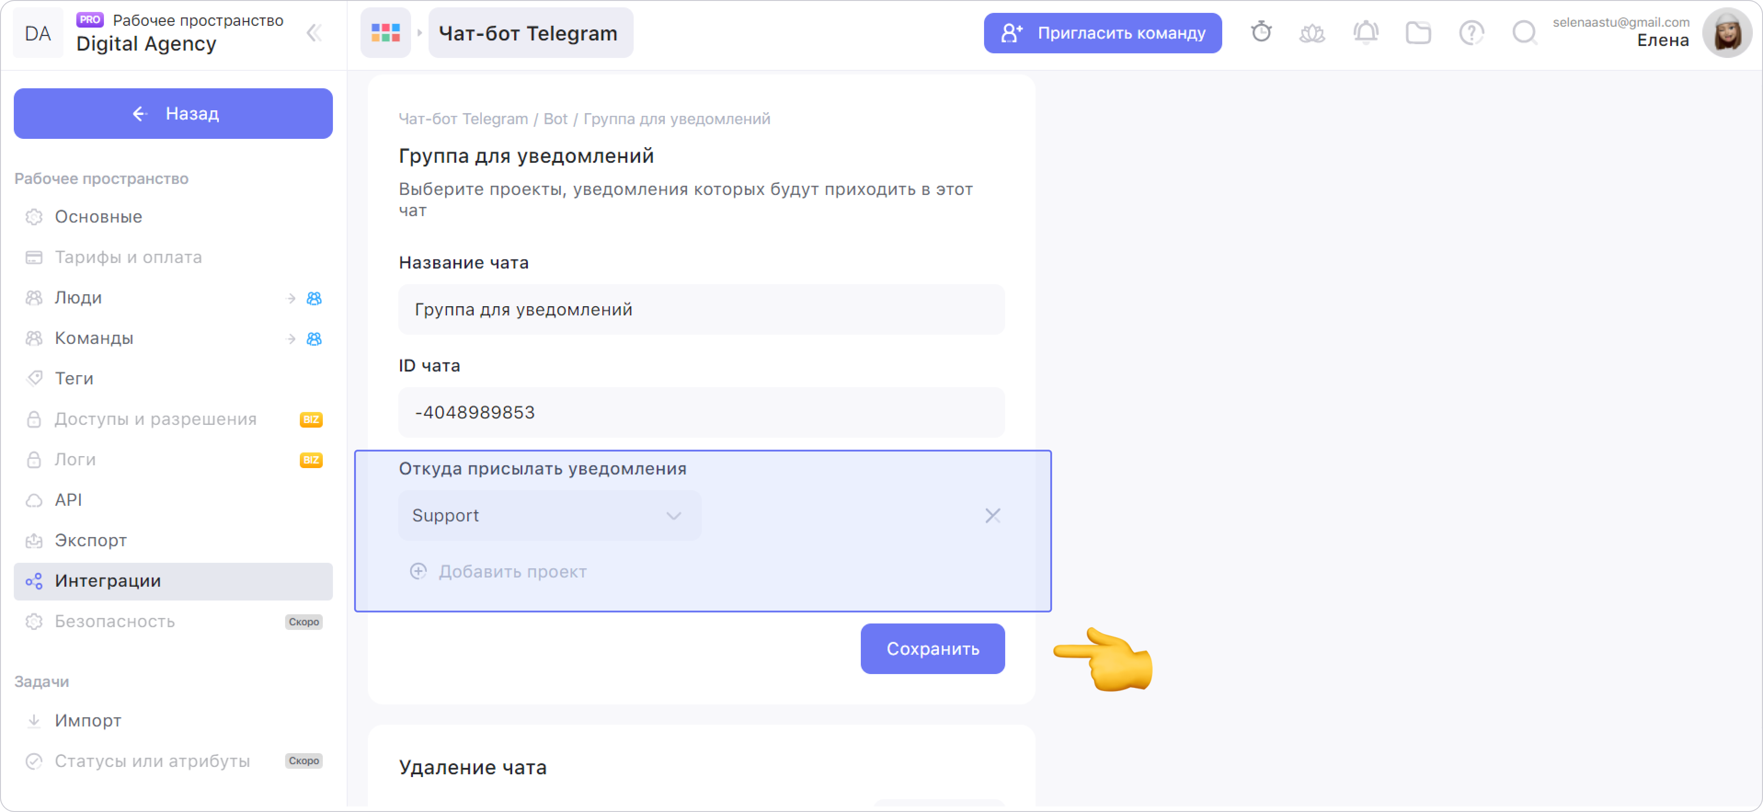Image resolution: width=1763 pixels, height=812 pixels.
Task: Open the Support project dropdown
Action: (x=550, y=515)
